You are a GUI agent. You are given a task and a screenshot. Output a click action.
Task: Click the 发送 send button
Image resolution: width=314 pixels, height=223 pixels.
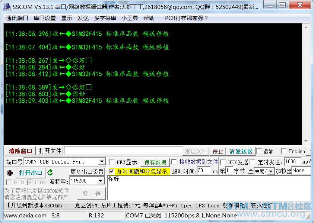pyautogui.click(x=92, y=193)
